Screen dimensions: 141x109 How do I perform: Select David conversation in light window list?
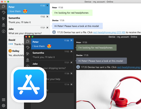point(16,42)
